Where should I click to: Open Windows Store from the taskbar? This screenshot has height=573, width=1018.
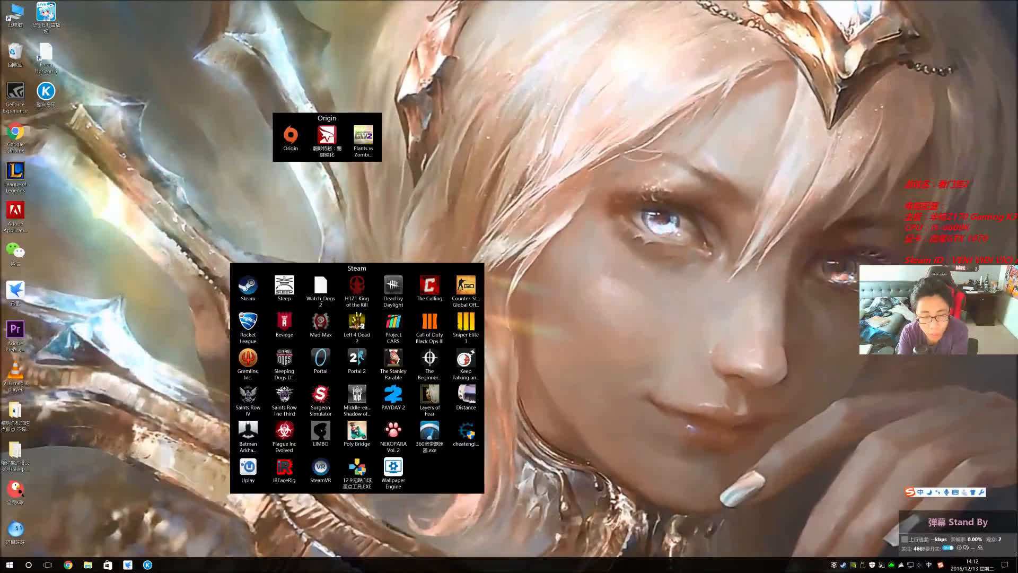click(x=108, y=565)
